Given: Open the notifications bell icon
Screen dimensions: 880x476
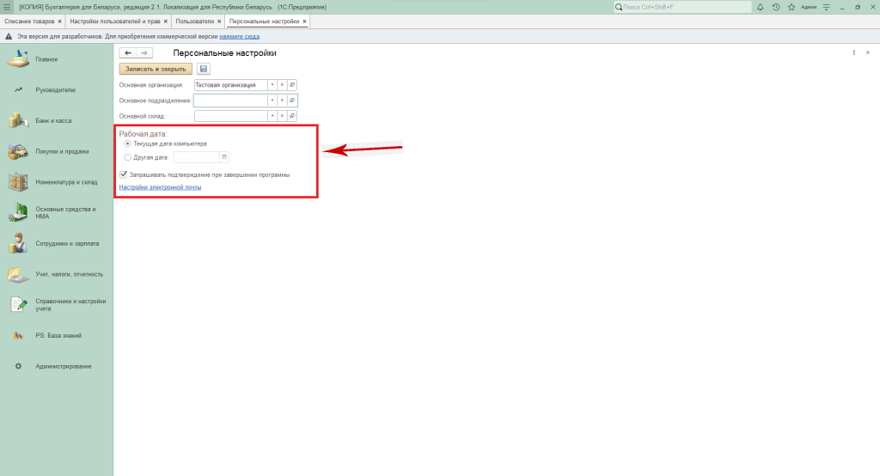Looking at the screenshot, I should pos(761,7).
